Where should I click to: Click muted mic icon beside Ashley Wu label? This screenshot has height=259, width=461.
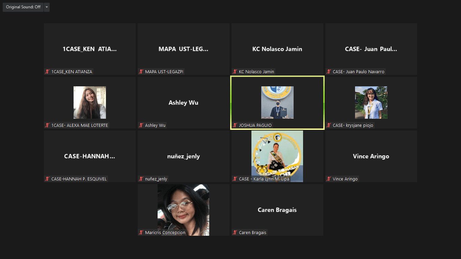coord(141,125)
